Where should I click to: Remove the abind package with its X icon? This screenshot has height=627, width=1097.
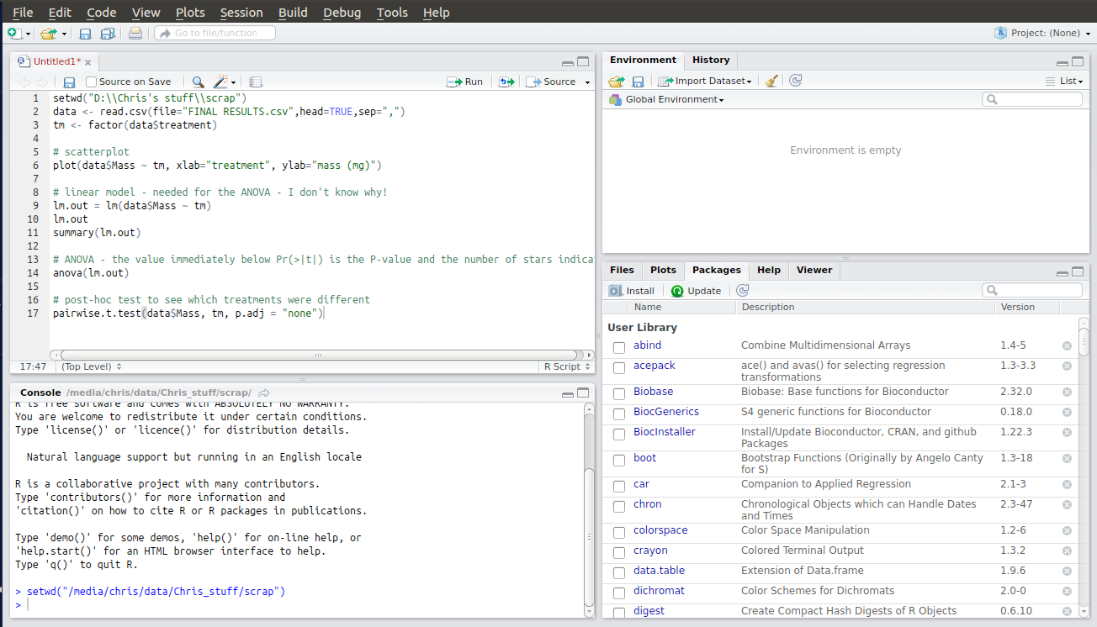[1067, 345]
